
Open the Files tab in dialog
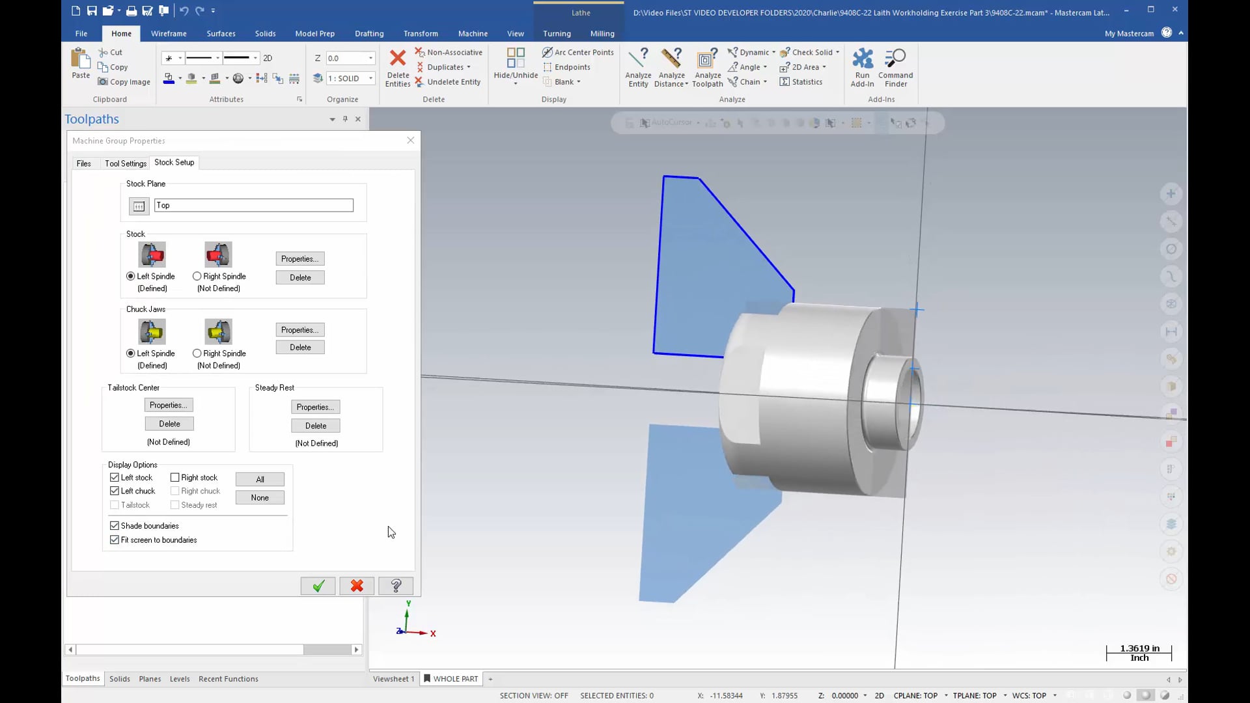pyautogui.click(x=84, y=163)
